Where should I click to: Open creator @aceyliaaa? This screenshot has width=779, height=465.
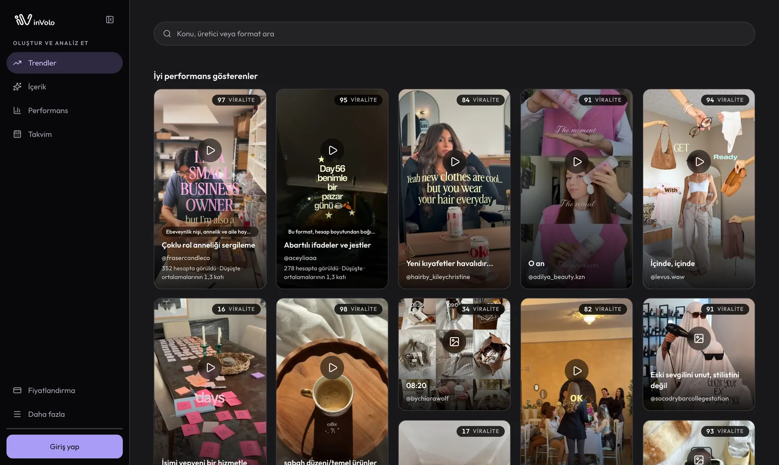(300, 258)
